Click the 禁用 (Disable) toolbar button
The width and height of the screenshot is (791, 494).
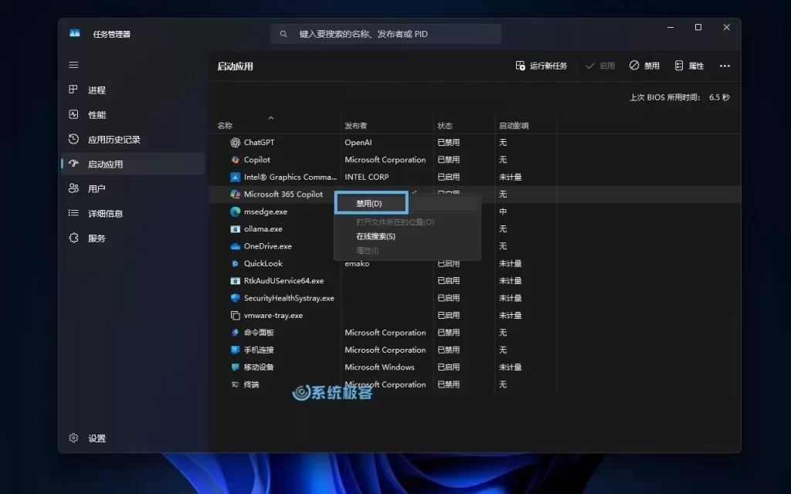click(x=643, y=66)
